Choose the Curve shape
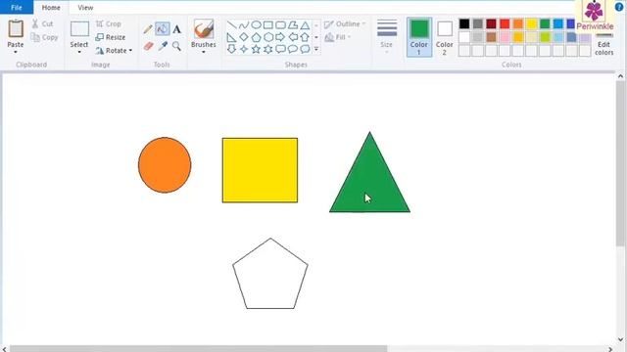Screen dimensions: 627x352 [244, 25]
